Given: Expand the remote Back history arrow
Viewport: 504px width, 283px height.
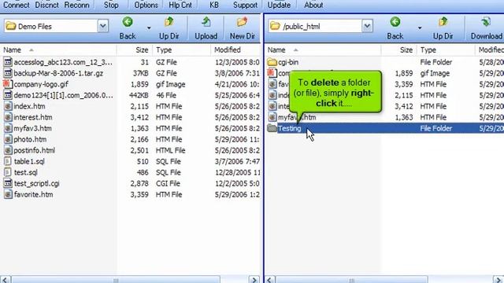Looking at the screenshot, I should [x=420, y=28].
